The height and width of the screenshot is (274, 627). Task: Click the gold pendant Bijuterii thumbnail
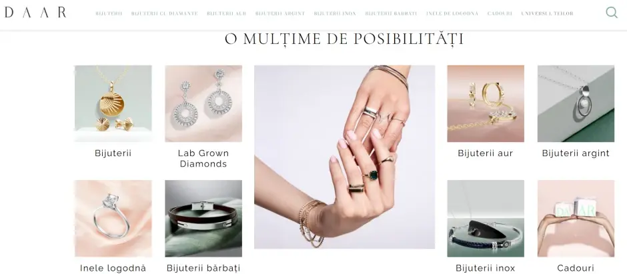(113, 103)
